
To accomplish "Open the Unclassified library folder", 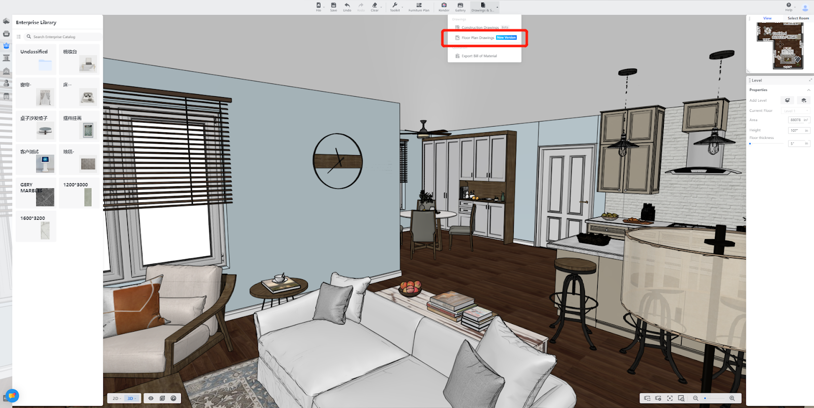I will coord(36,60).
